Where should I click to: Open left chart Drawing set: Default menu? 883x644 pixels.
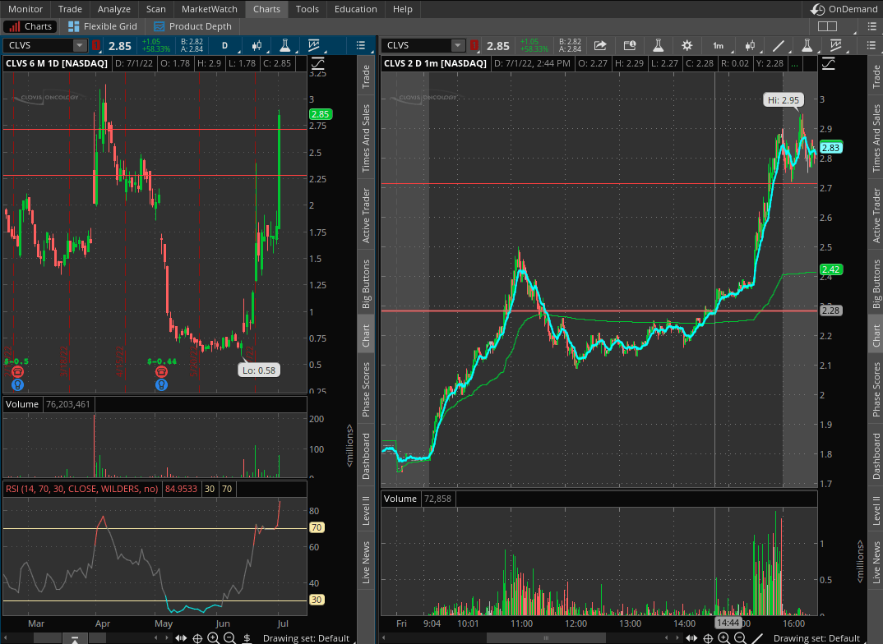(x=306, y=637)
